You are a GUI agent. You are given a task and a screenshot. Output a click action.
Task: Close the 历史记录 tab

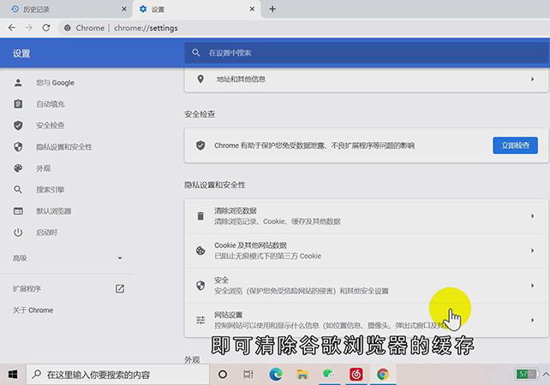tap(124, 9)
